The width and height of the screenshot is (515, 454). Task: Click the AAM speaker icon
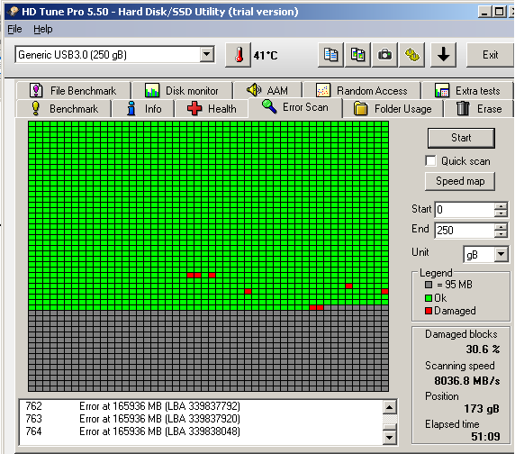click(x=254, y=90)
